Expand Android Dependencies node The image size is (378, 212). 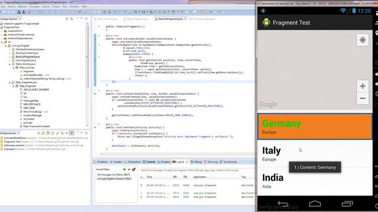coord(2,38)
